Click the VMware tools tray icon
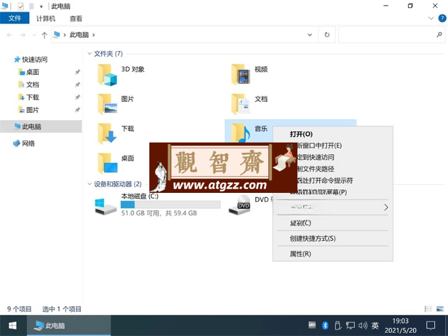 coord(312,325)
